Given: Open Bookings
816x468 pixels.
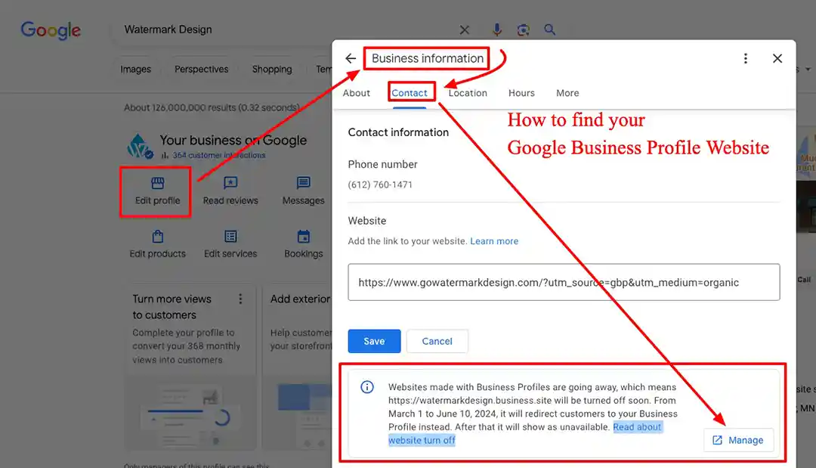Looking at the screenshot, I should [304, 244].
